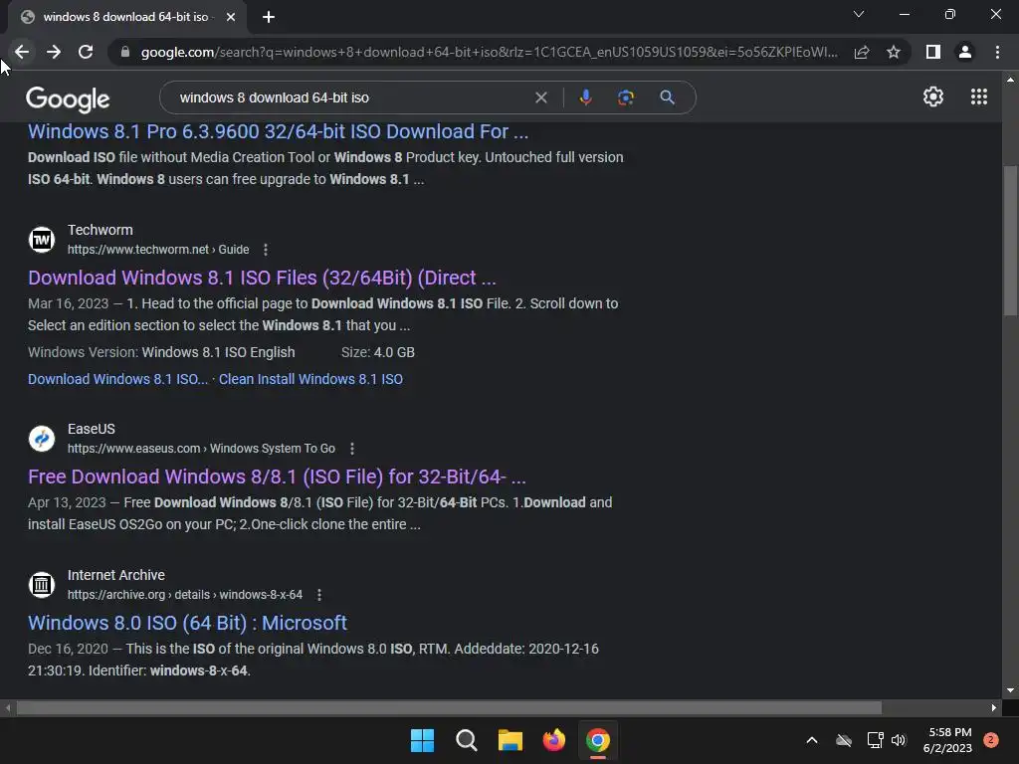Image resolution: width=1019 pixels, height=764 pixels.
Task: Click the OneDrive cloud tray icon
Action: click(844, 740)
